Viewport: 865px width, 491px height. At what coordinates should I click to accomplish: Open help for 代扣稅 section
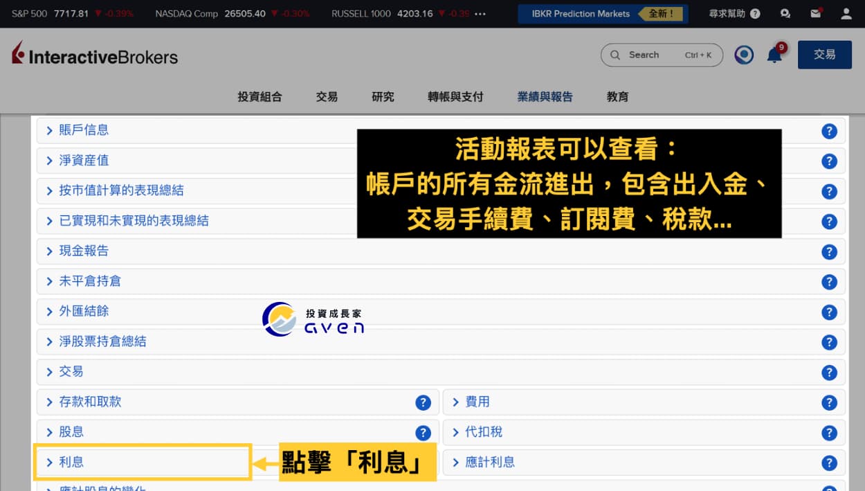(829, 433)
